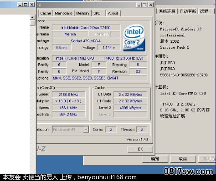
Task: Click the Intel Core 2 Duo logo
Action: [134, 38]
